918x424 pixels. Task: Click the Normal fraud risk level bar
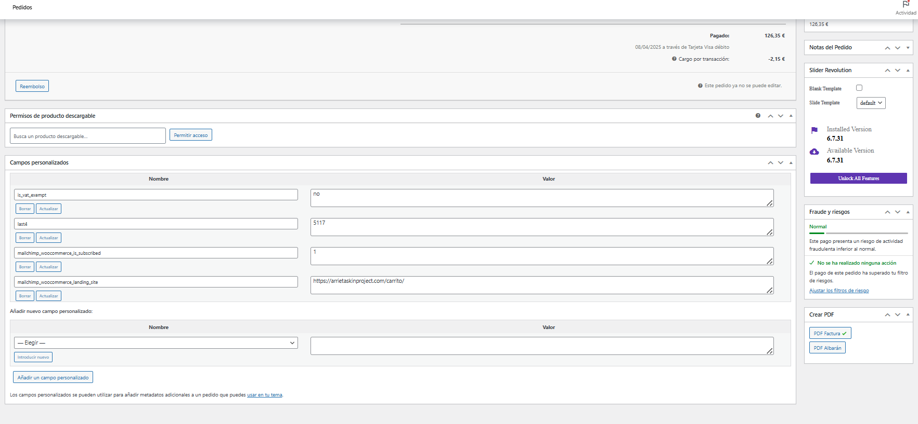[x=859, y=233]
